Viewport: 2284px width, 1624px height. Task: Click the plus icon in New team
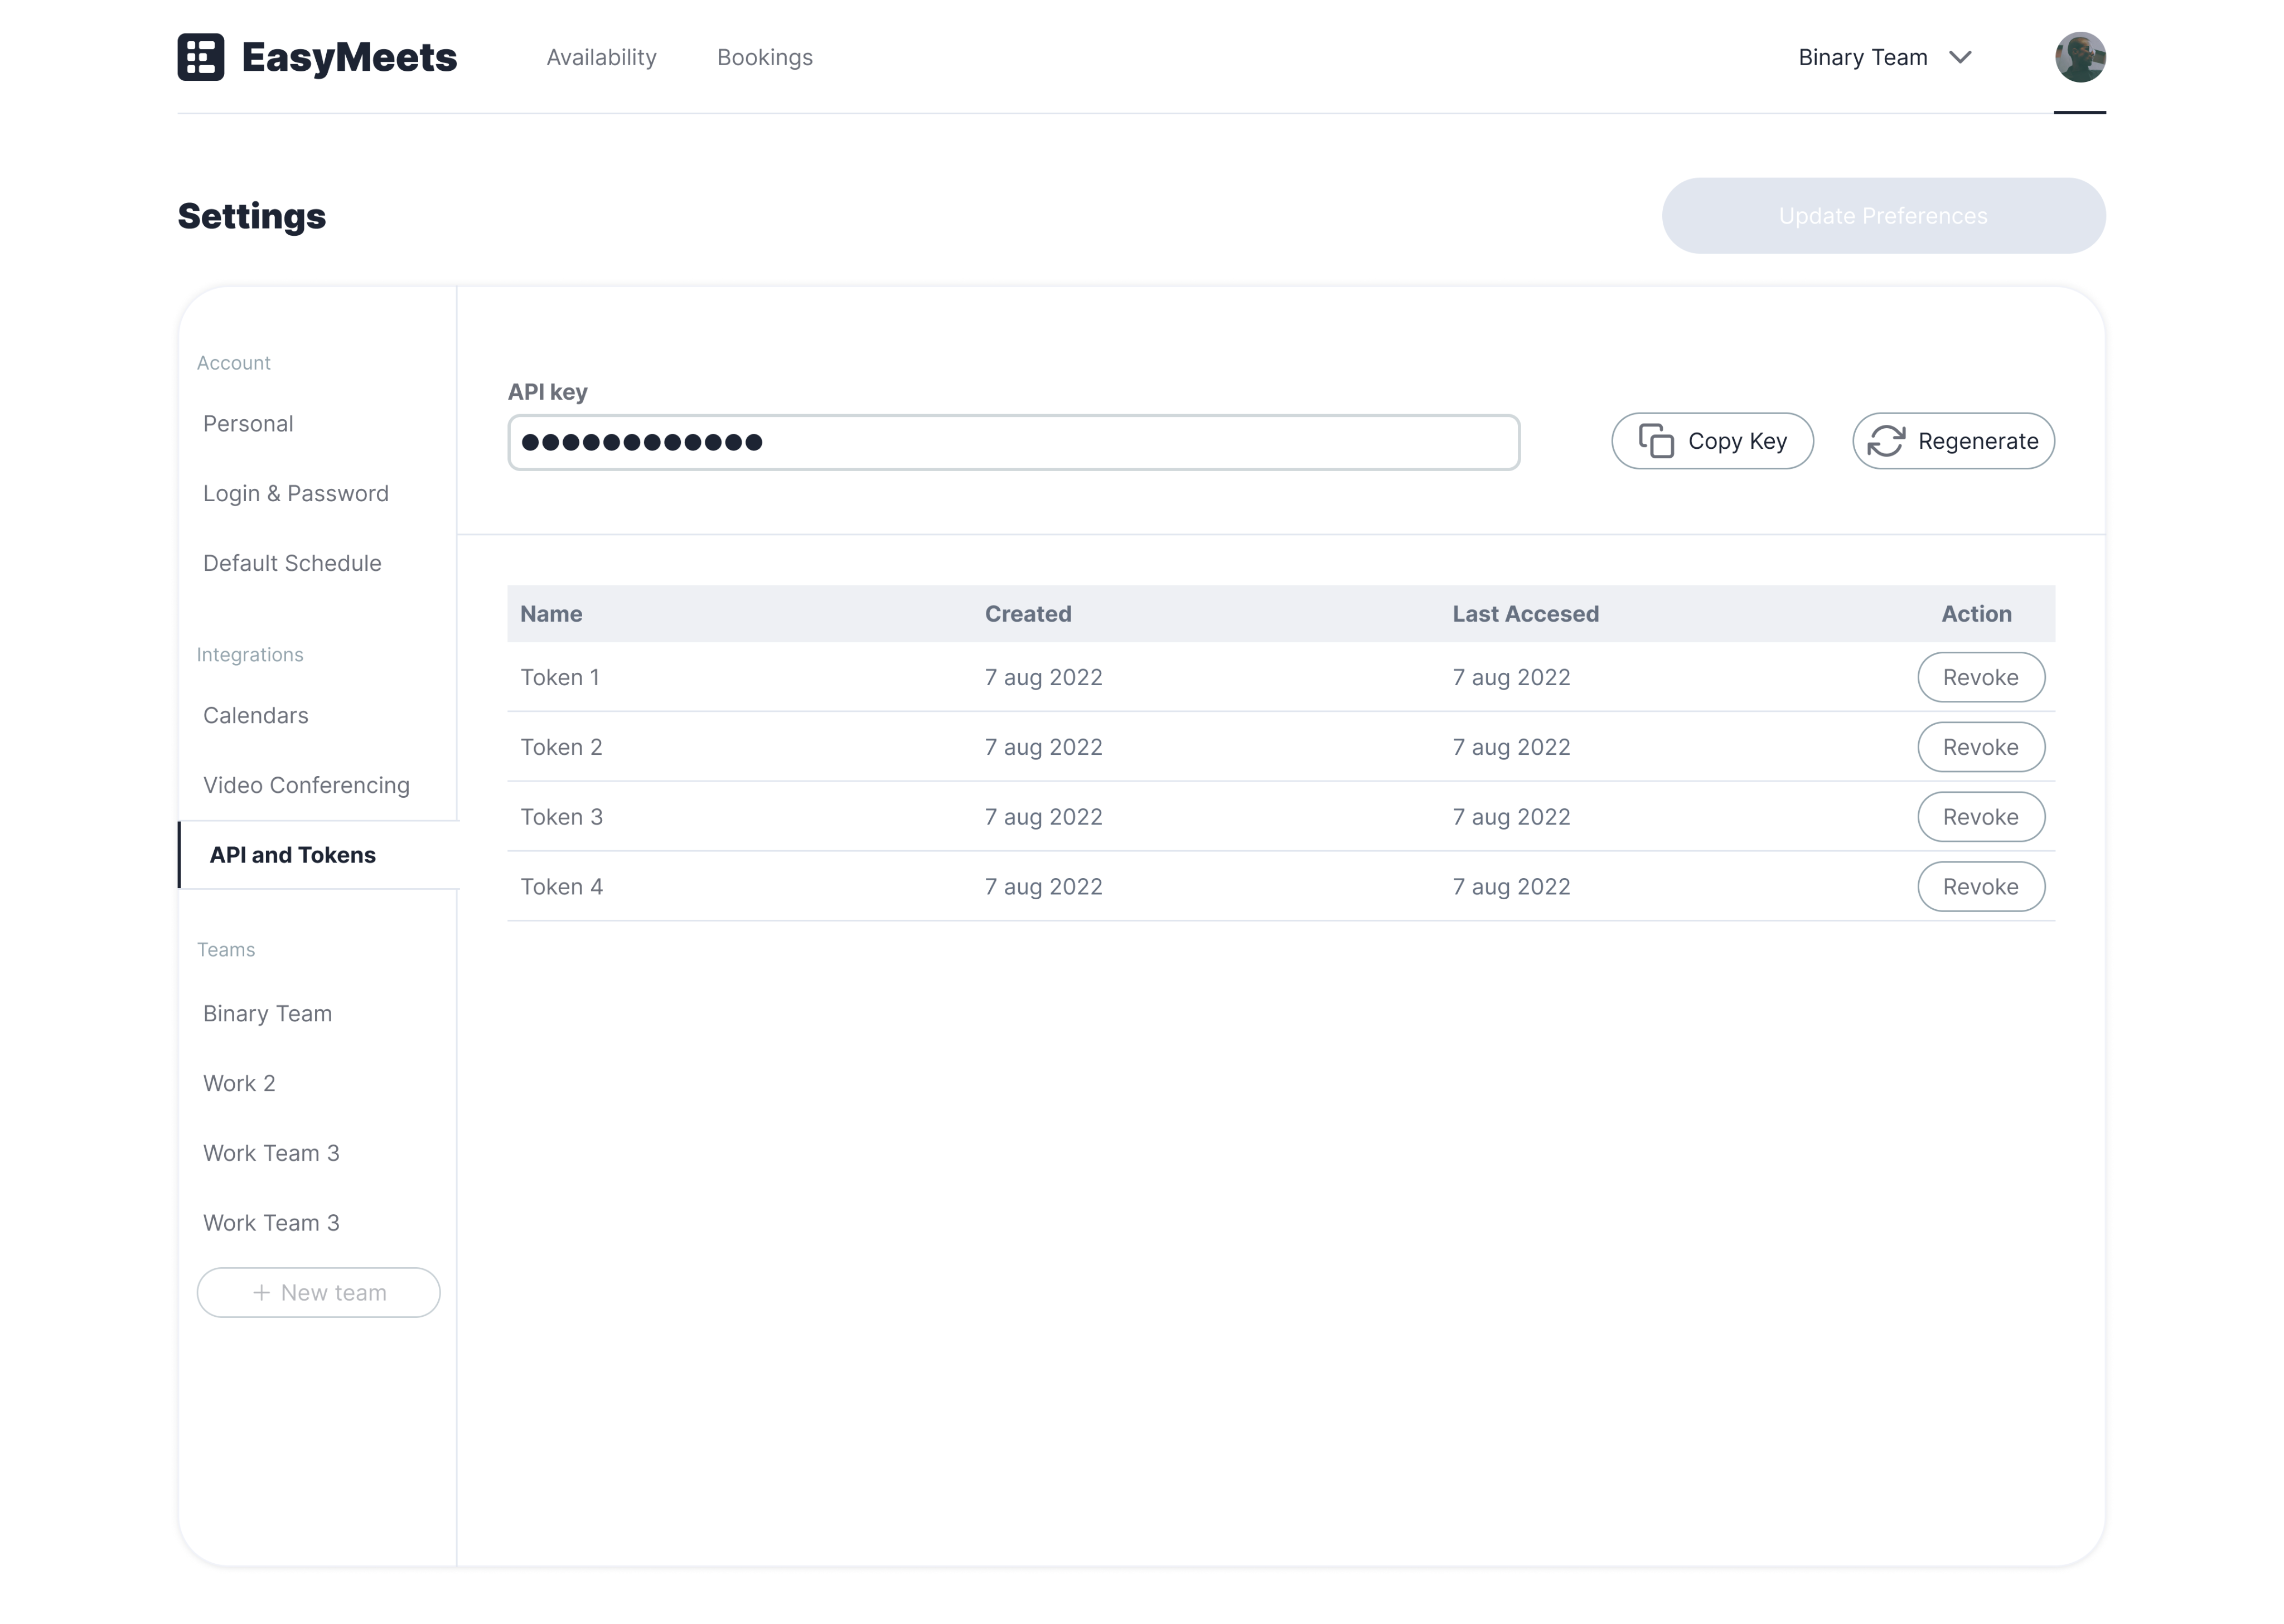coord(261,1292)
